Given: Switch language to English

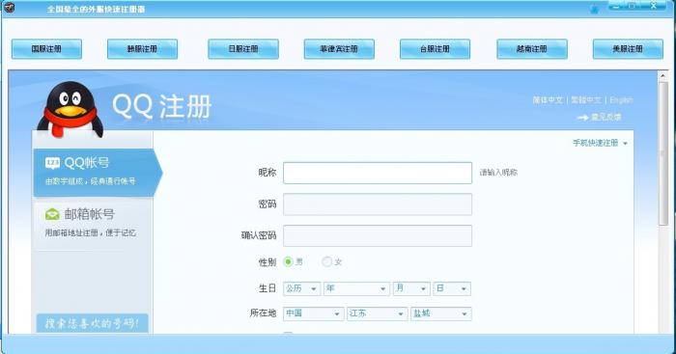Looking at the screenshot, I should 621,100.
